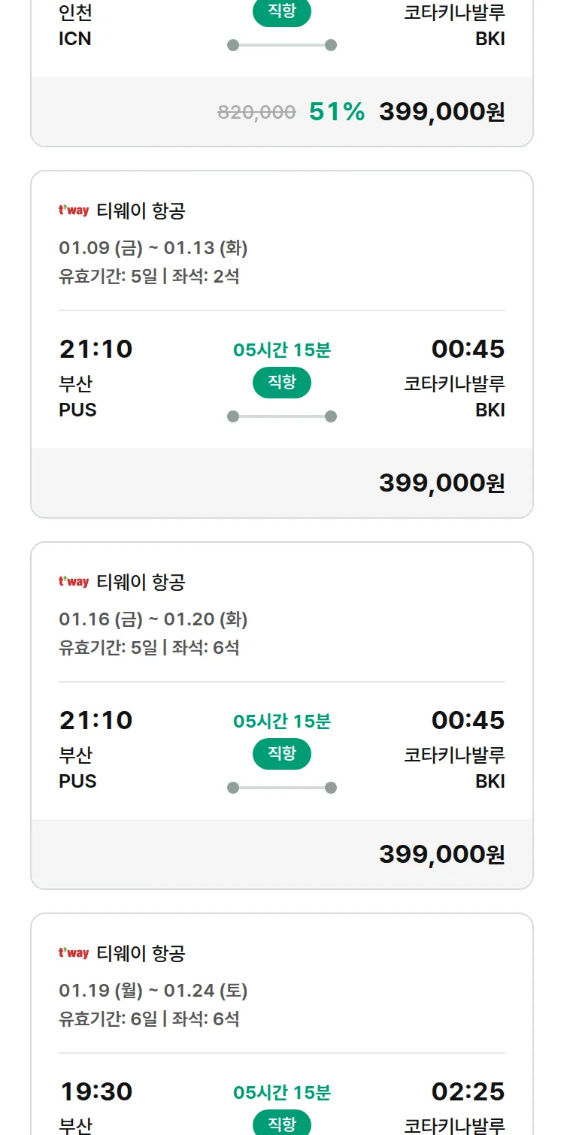Click the 02:25 arrival time
The image size is (564, 1135).
(468, 1091)
